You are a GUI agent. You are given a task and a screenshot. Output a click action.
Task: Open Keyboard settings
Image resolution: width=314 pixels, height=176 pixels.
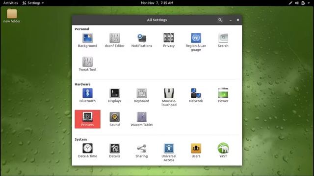point(142,95)
